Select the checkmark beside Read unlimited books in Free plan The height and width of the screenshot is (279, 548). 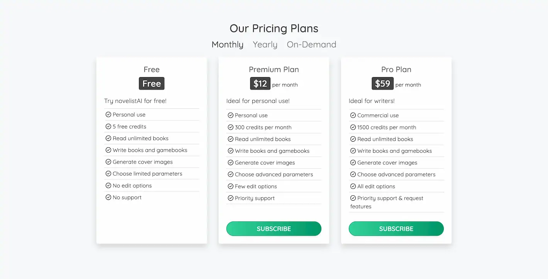click(108, 138)
